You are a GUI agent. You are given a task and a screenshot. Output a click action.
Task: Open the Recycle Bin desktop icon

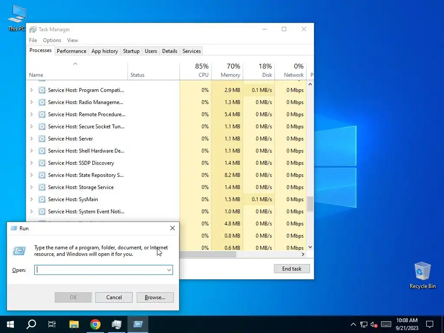pos(422,275)
